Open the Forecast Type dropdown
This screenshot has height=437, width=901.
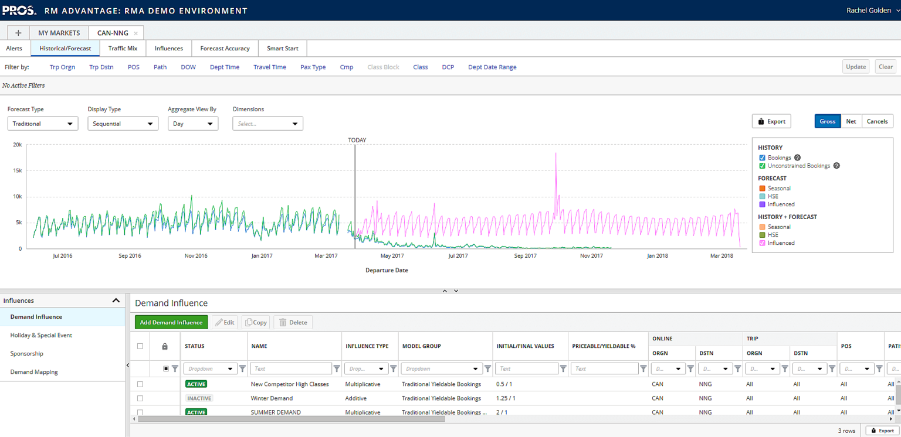pyautogui.click(x=42, y=124)
